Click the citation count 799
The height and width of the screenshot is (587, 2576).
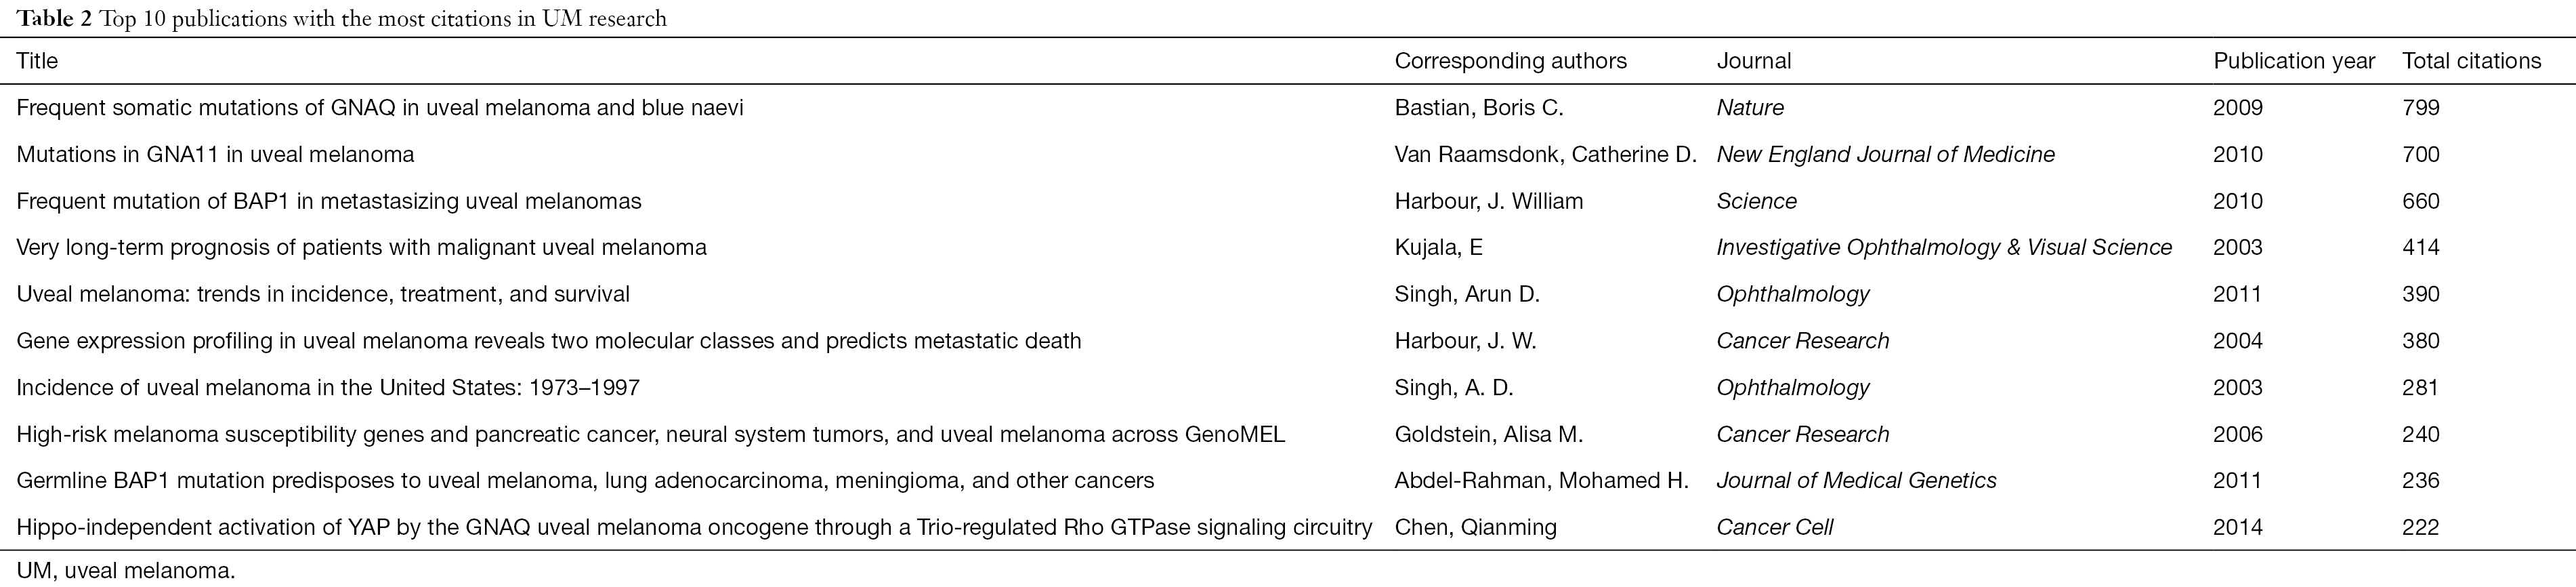[2420, 107]
